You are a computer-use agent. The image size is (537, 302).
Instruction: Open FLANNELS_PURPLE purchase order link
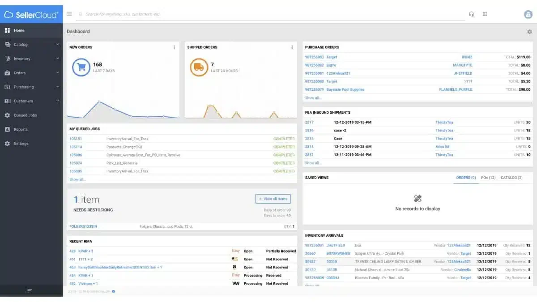(x=456, y=89)
